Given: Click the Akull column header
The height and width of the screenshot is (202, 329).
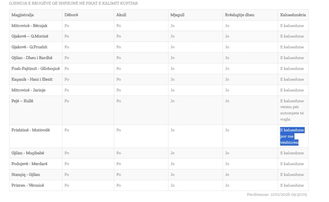Looking at the screenshot, I should click(121, 15).
